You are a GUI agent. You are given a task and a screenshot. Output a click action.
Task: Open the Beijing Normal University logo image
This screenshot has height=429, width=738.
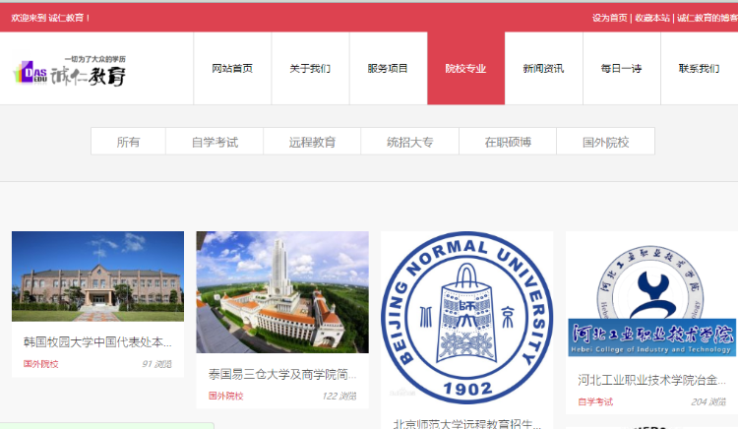tap(466, 318)
